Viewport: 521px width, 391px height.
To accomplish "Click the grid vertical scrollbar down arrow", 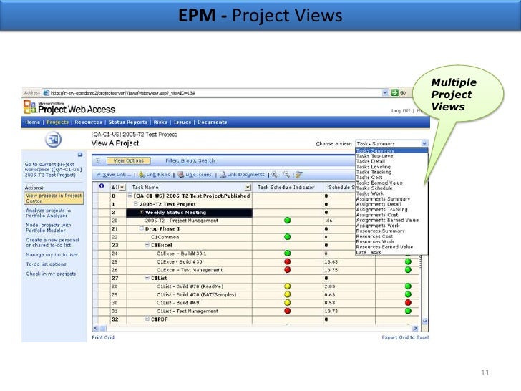I will coord(424,321).
